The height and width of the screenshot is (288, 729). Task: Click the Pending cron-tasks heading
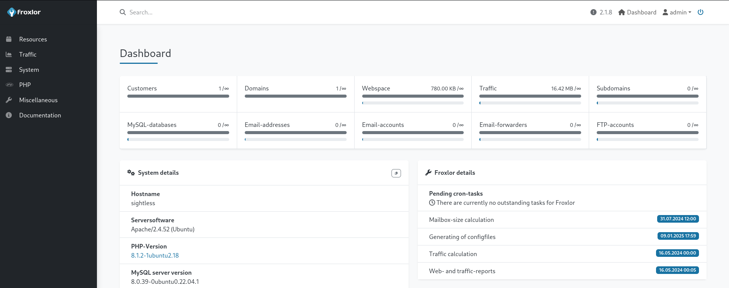456,193
